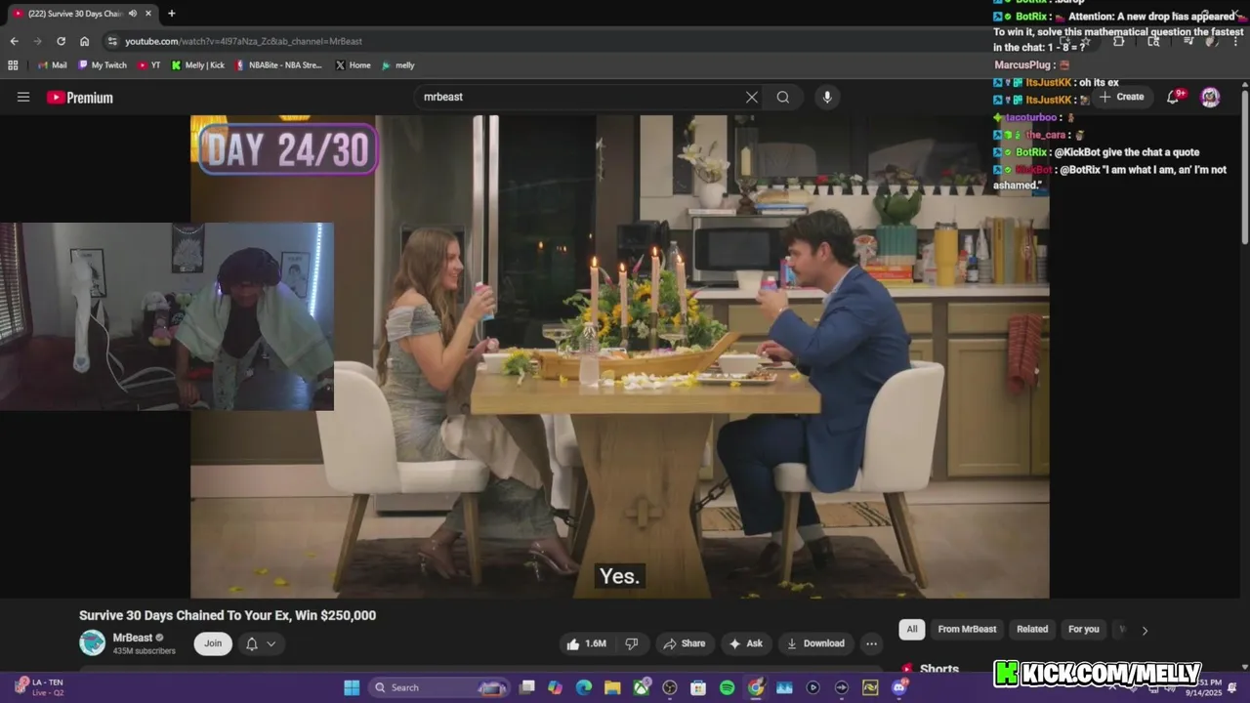The height and width of the screenshot is (703, 1250).
Task: Click the YouTube Create button
Action: click(x=1121, y=97)
